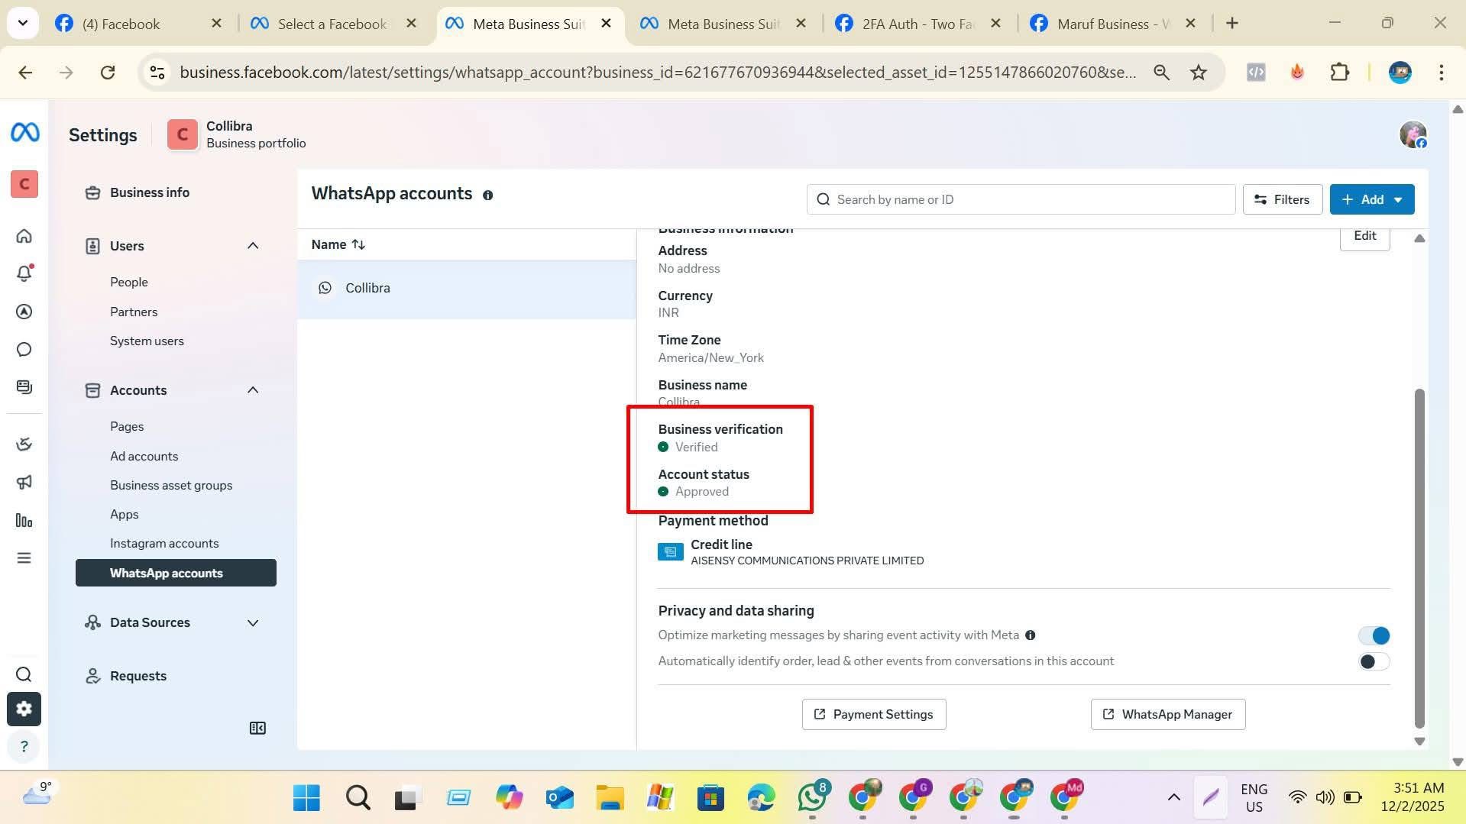Collapse the Accounts section chevron
The image size is (1466, 824).
[253, 390]
